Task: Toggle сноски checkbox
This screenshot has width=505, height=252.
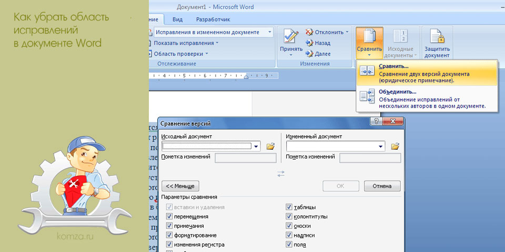Action: click(x=289, y=226)
